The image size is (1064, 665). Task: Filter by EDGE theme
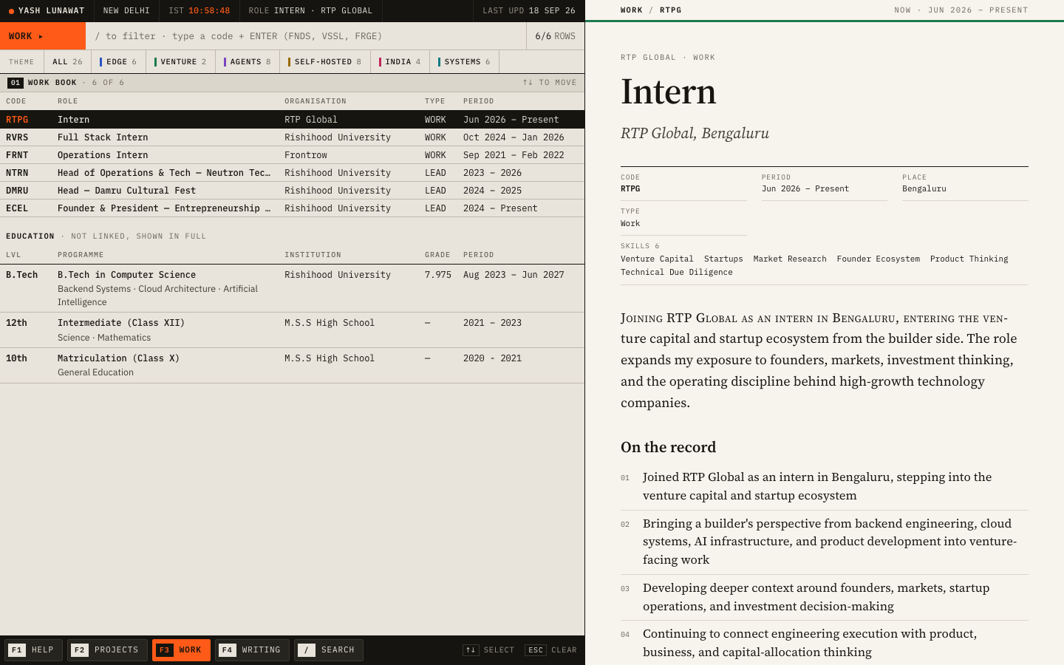118,62
